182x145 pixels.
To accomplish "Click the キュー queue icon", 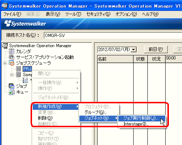I will click(x=12, y=92).
